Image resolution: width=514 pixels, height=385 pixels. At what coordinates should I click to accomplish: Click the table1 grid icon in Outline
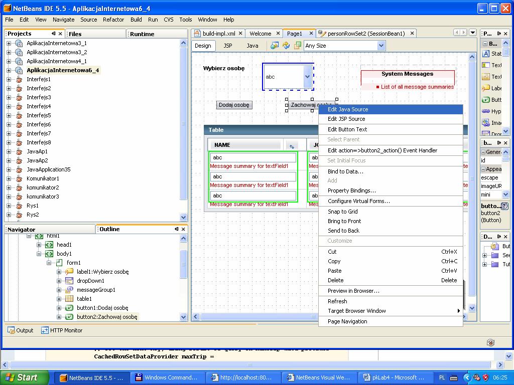[x=69, y=299]
